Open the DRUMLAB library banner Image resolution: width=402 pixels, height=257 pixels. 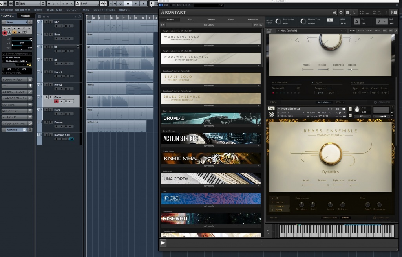click(211, 118)
